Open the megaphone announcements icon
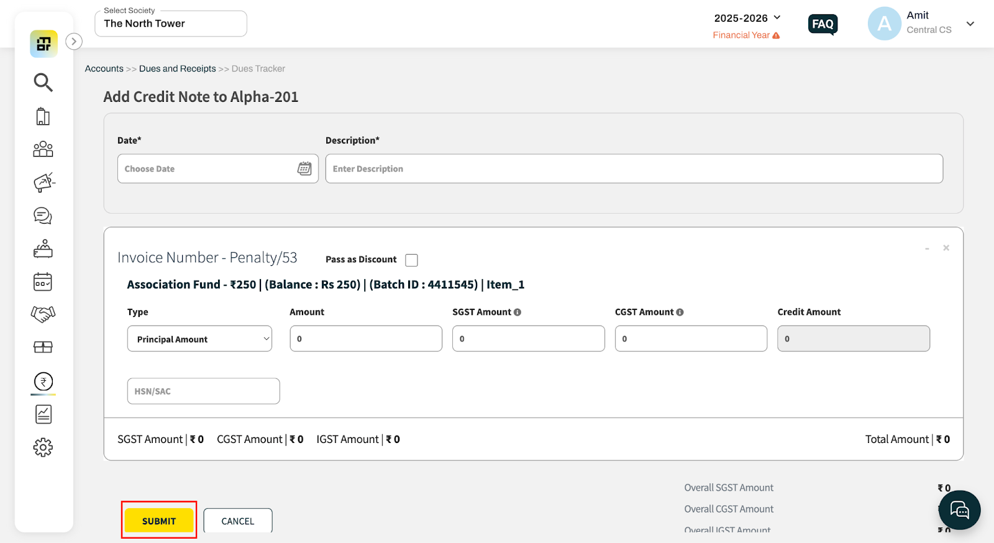 coord(43,182)
